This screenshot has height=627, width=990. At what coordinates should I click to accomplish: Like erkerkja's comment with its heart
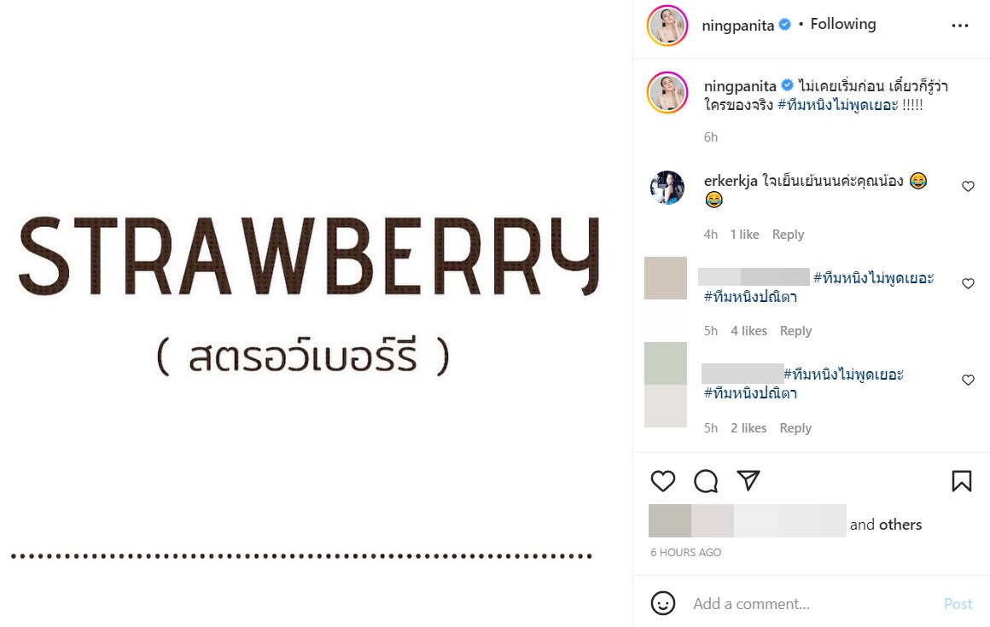tap(968, 186)
